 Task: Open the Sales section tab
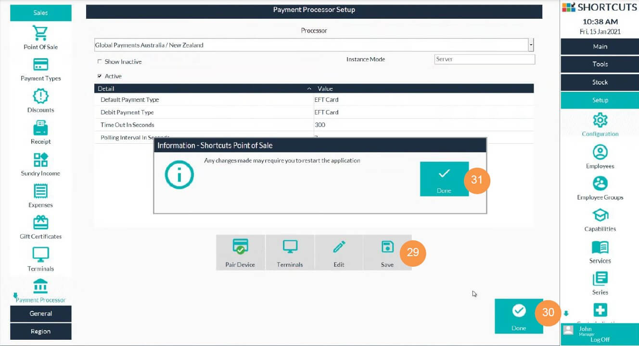40,13
